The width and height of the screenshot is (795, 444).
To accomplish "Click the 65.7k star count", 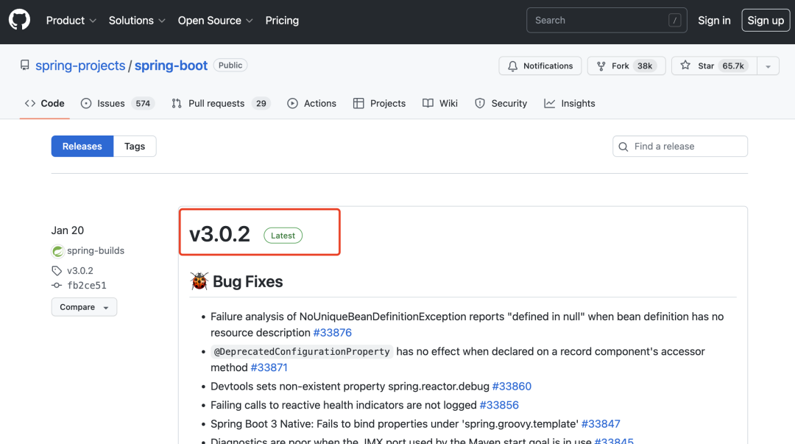I will pyautogui.click(x=733, y=66).
